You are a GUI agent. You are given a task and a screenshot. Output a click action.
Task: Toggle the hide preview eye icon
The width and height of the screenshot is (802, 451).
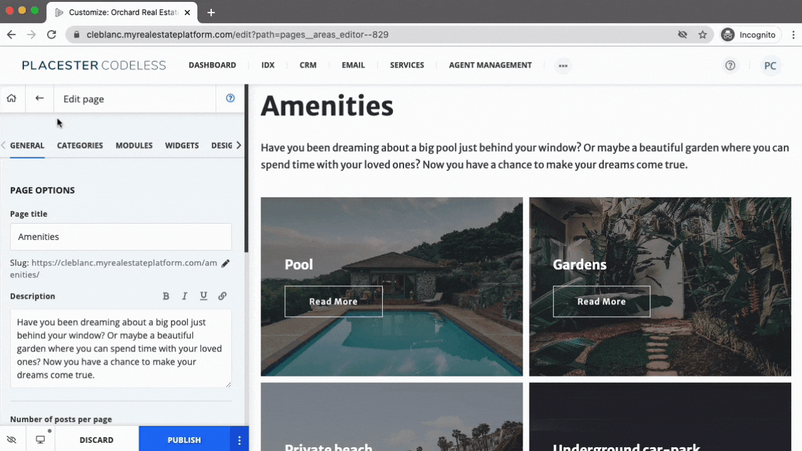tap(11, 440)
